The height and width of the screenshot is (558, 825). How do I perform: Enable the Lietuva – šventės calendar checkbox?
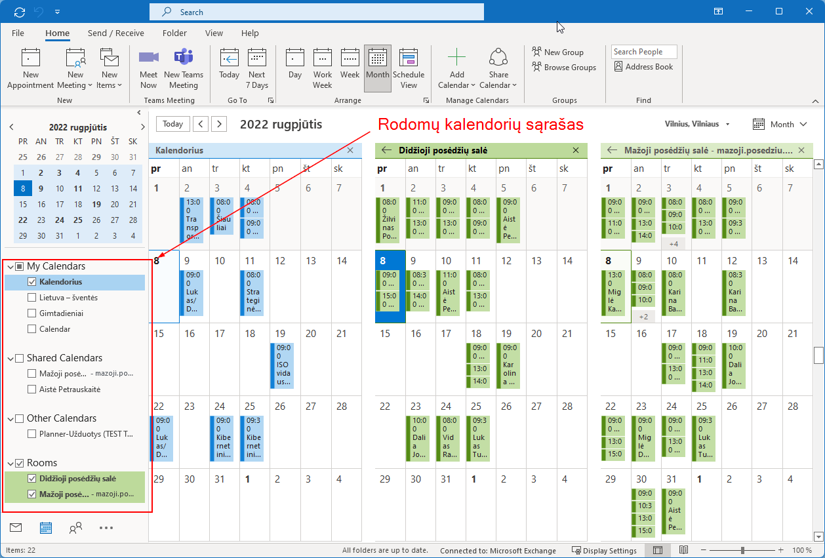pos(32,298)
